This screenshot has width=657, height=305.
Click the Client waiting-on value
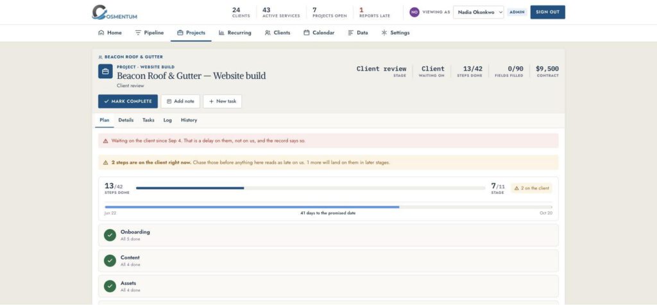pyautogui.click(x=433, y=69)
